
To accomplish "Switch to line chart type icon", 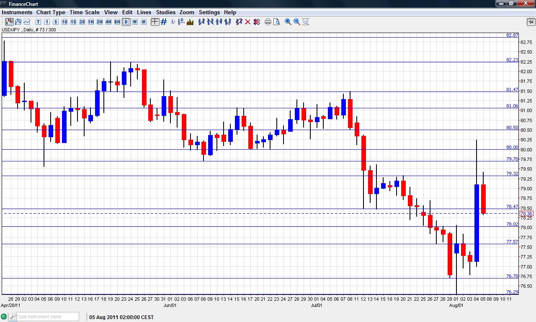I will (27, 22).
